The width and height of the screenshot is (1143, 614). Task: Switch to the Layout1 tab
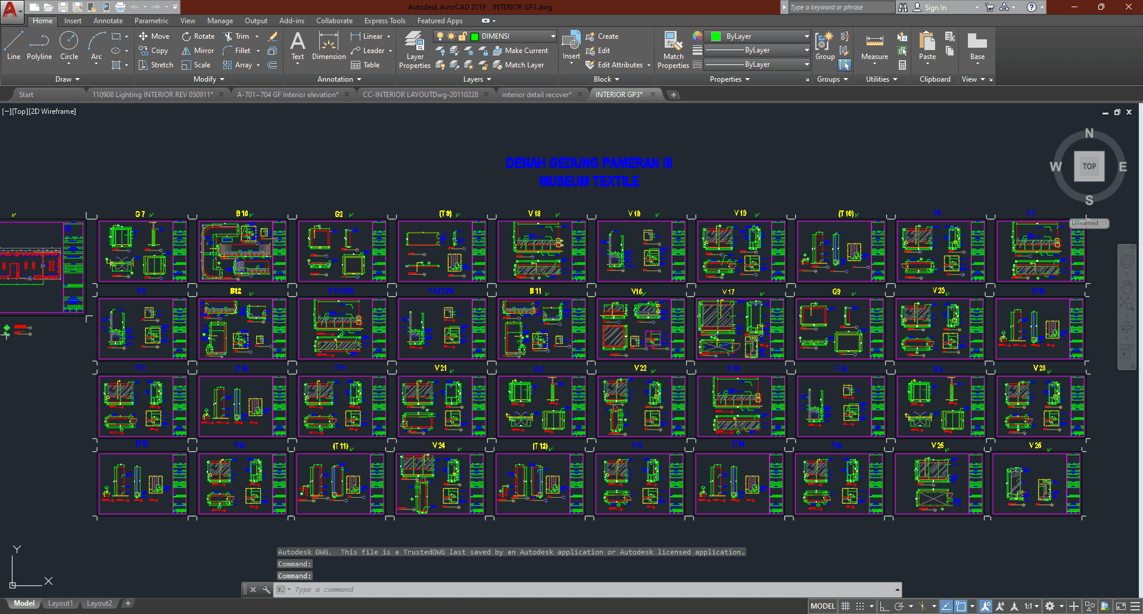click(x=60, y=603)
